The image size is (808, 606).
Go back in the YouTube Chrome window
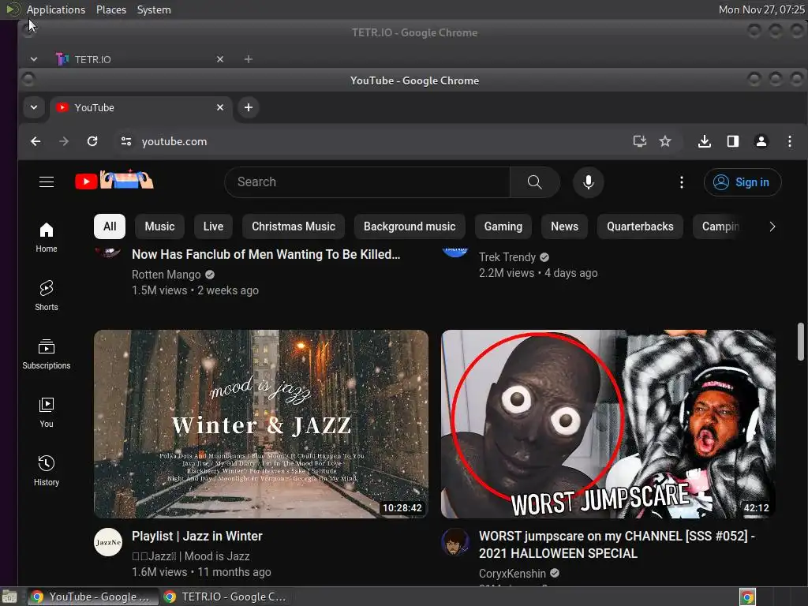click(36, 141)
